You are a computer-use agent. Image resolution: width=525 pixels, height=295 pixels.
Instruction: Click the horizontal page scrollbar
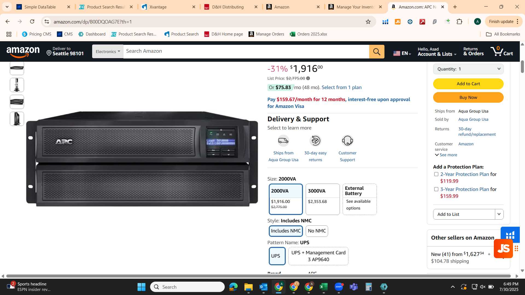click(x=259, y=276)
